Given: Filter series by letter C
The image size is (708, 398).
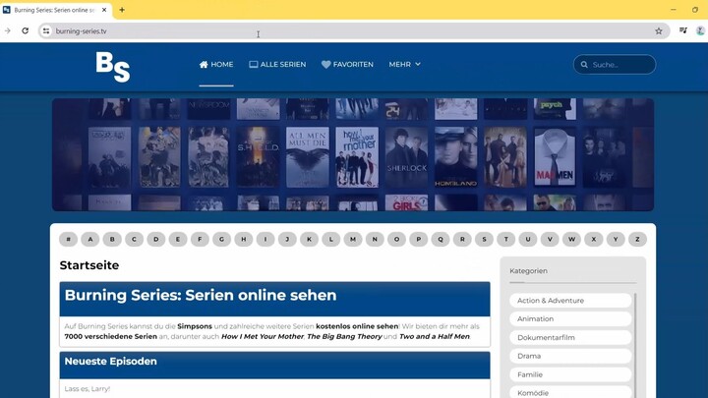Looking at the screenshot, I should [134, 239].
